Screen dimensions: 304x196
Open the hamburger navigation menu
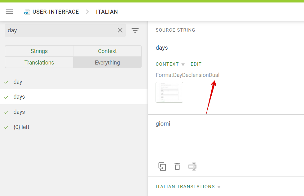(x=9, y=12)
